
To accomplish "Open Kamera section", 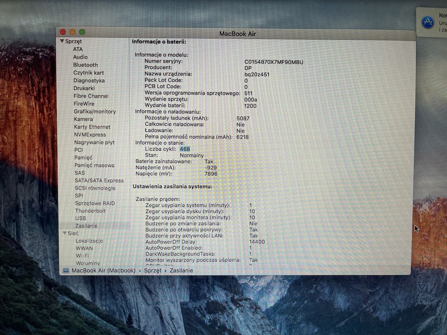I will [x=84, y=119].
